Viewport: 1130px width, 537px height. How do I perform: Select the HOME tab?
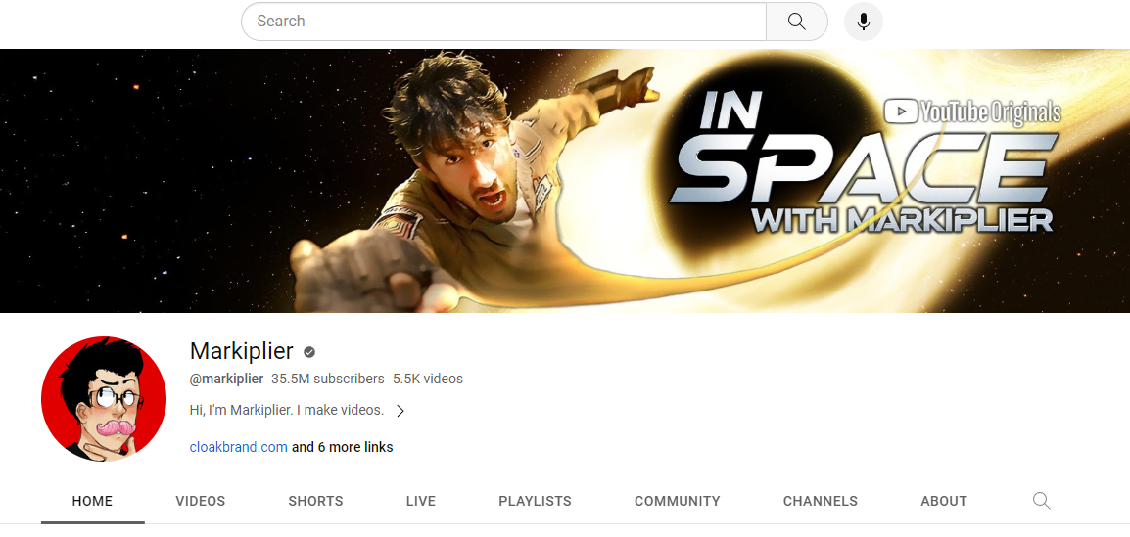point(92,501)
